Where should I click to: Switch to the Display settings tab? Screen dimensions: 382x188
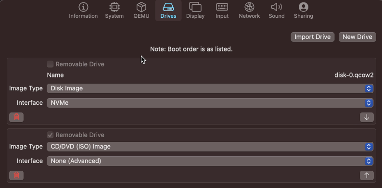[x=195, y=11]
